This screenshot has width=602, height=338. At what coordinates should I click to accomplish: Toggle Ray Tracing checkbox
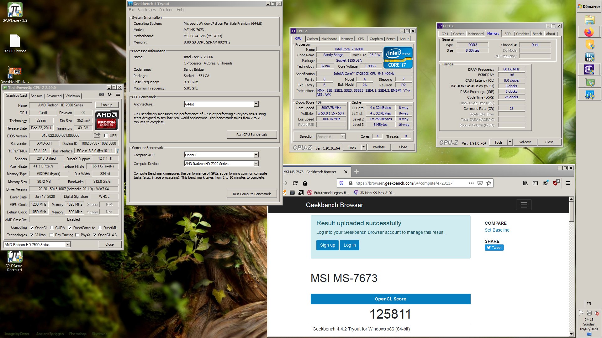(51, 235)
